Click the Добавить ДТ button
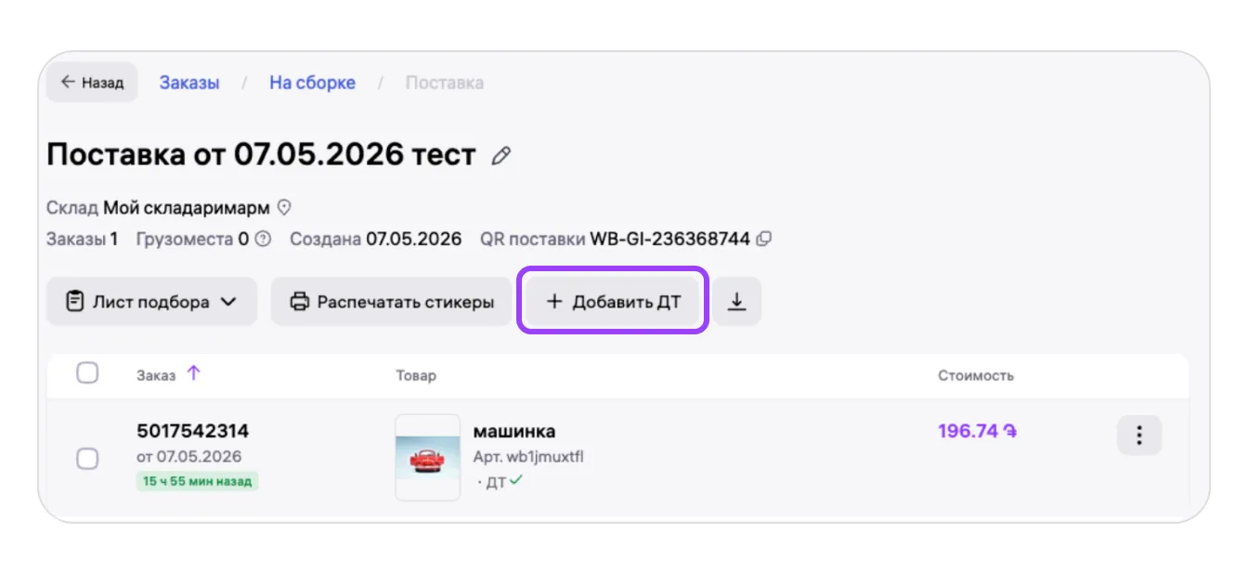This screenshot has width=1248, height=574. (613, 302)
